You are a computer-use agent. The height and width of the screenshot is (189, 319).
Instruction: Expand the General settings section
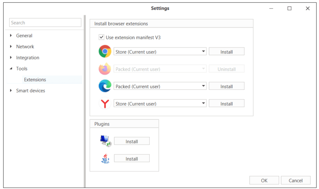[x=11, y=36]
